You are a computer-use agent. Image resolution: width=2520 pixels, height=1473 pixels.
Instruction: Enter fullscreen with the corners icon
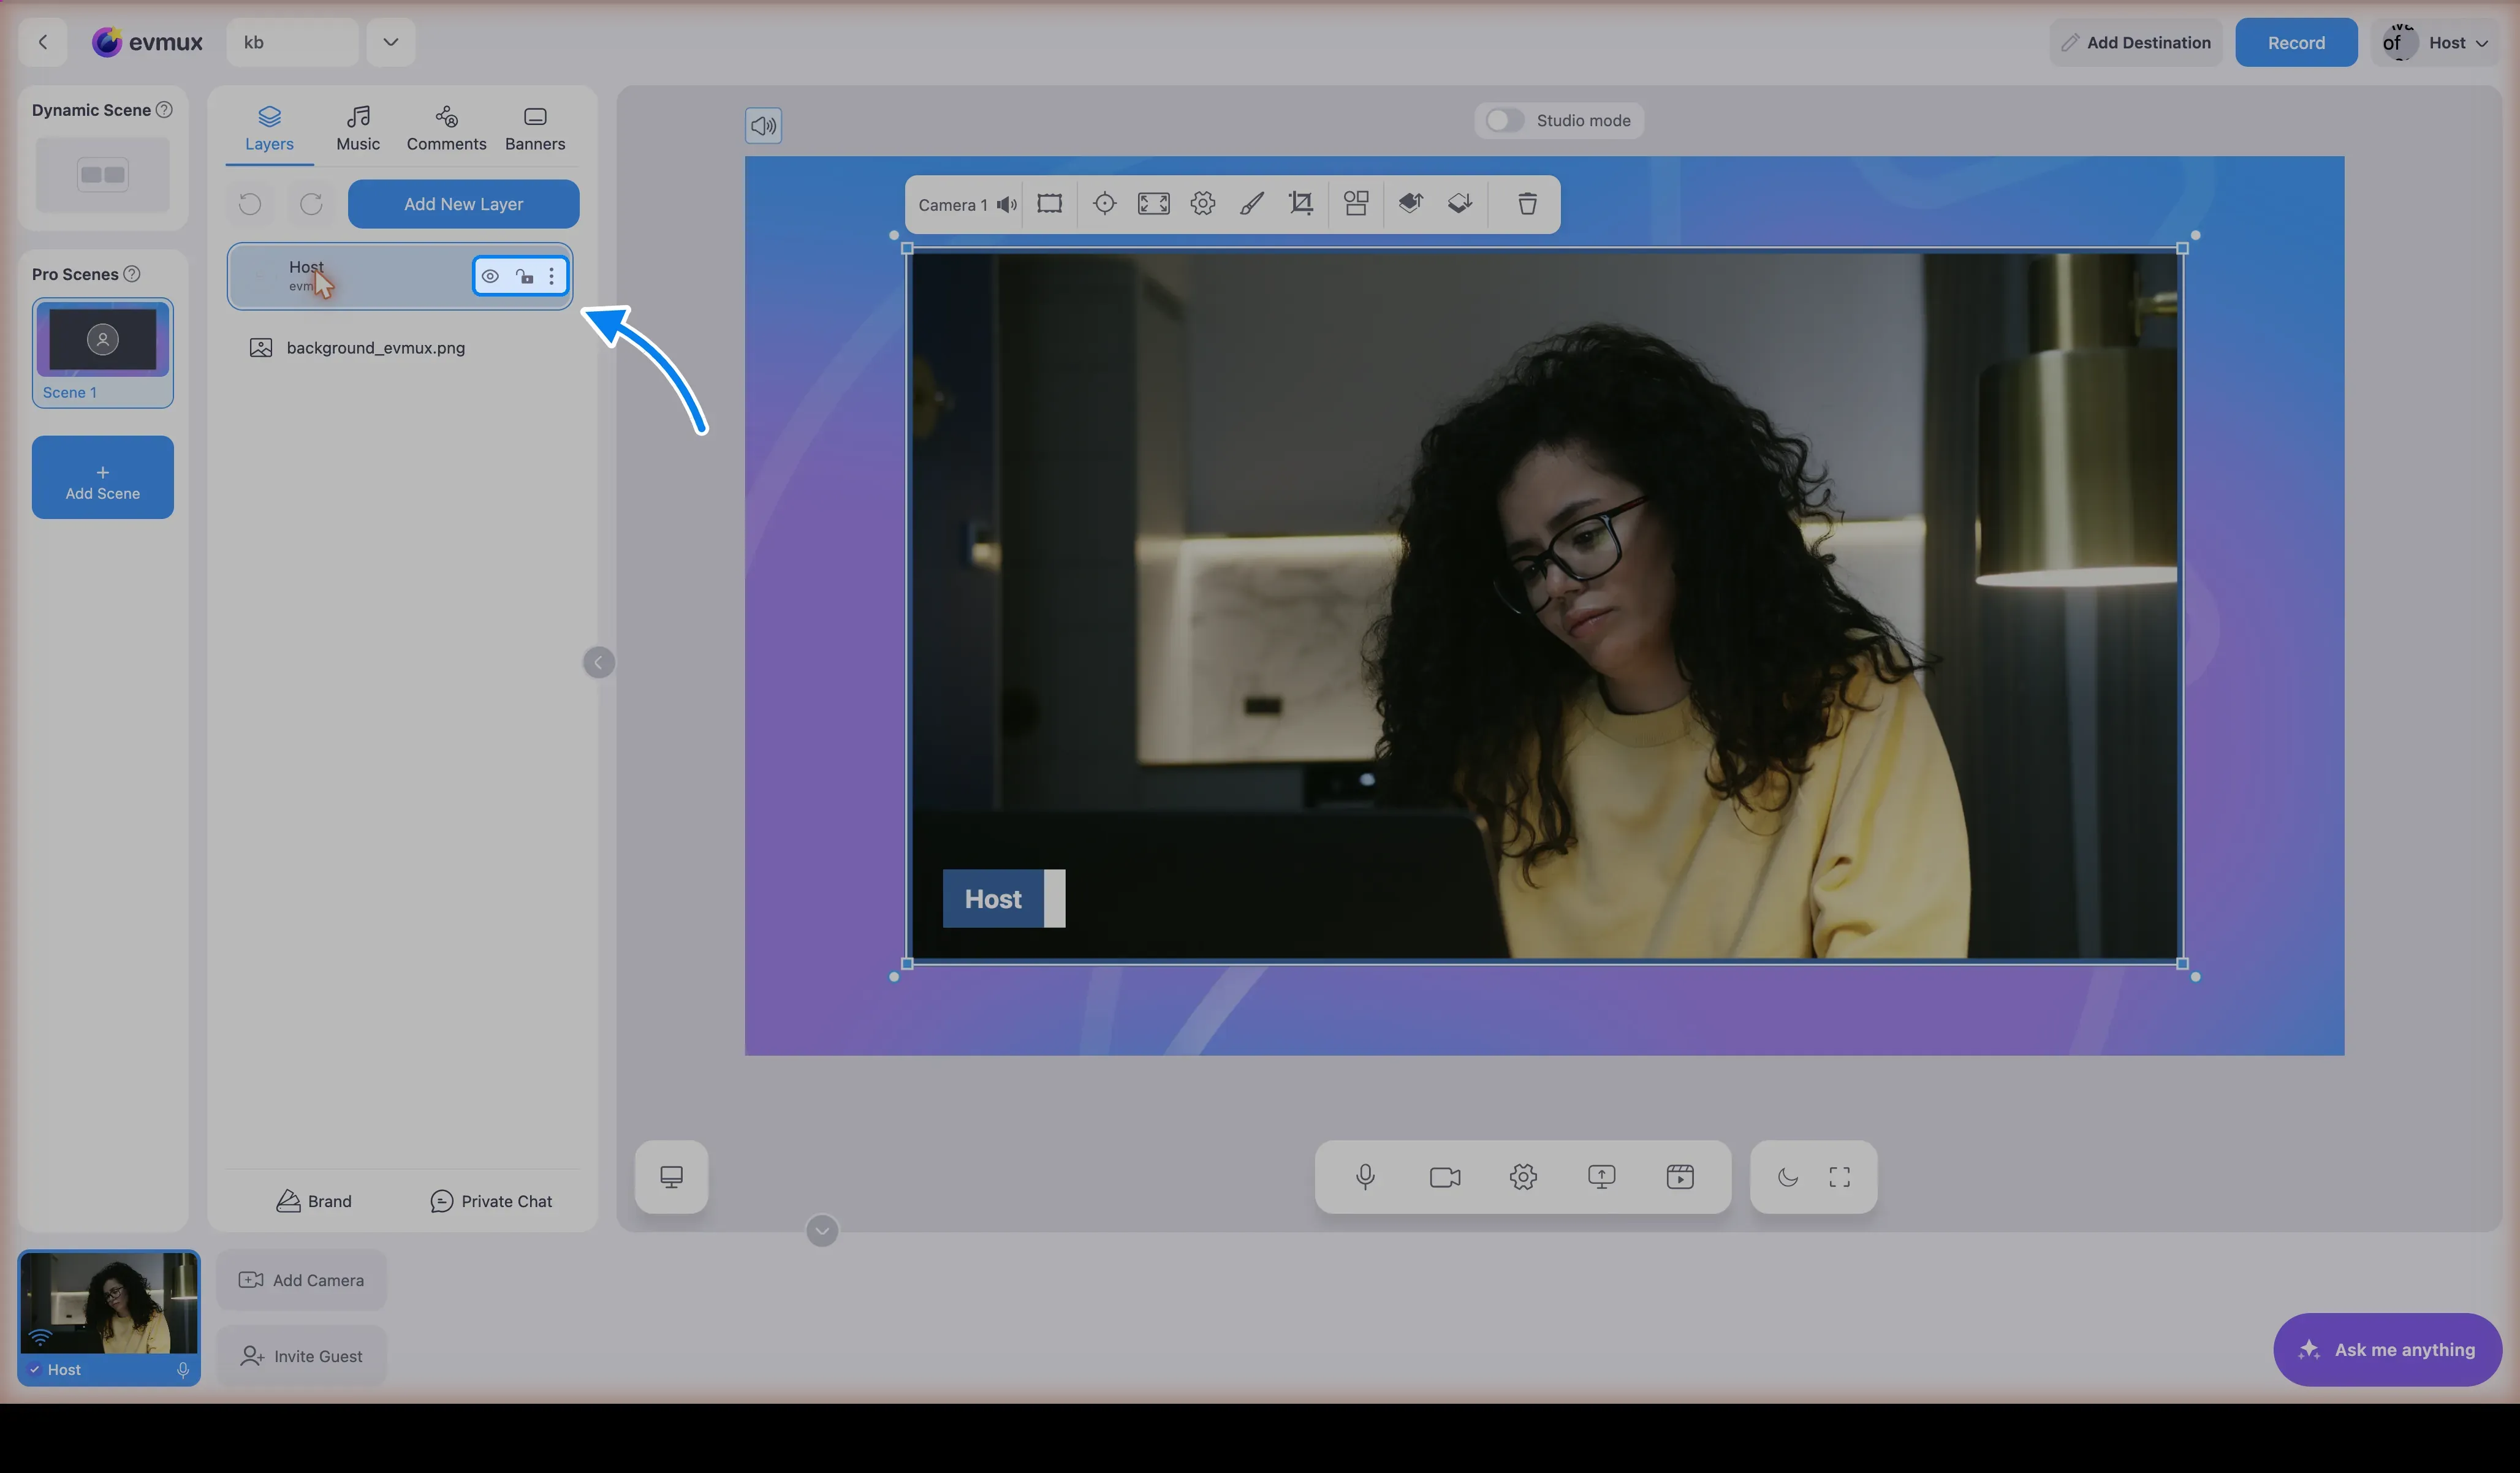(1839, 1177)
